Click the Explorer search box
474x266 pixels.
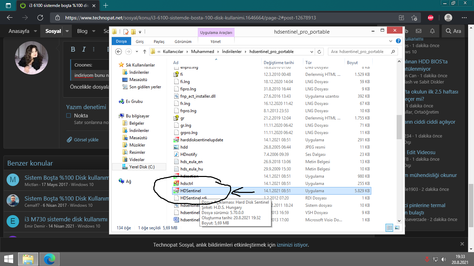[x=363, y=52]
